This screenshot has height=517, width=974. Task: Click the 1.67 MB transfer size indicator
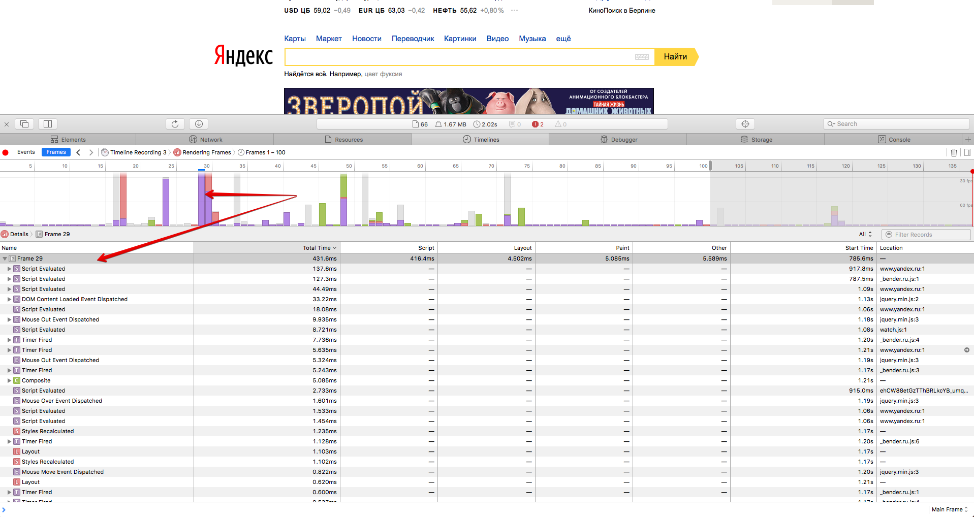(x=451, y=124)
